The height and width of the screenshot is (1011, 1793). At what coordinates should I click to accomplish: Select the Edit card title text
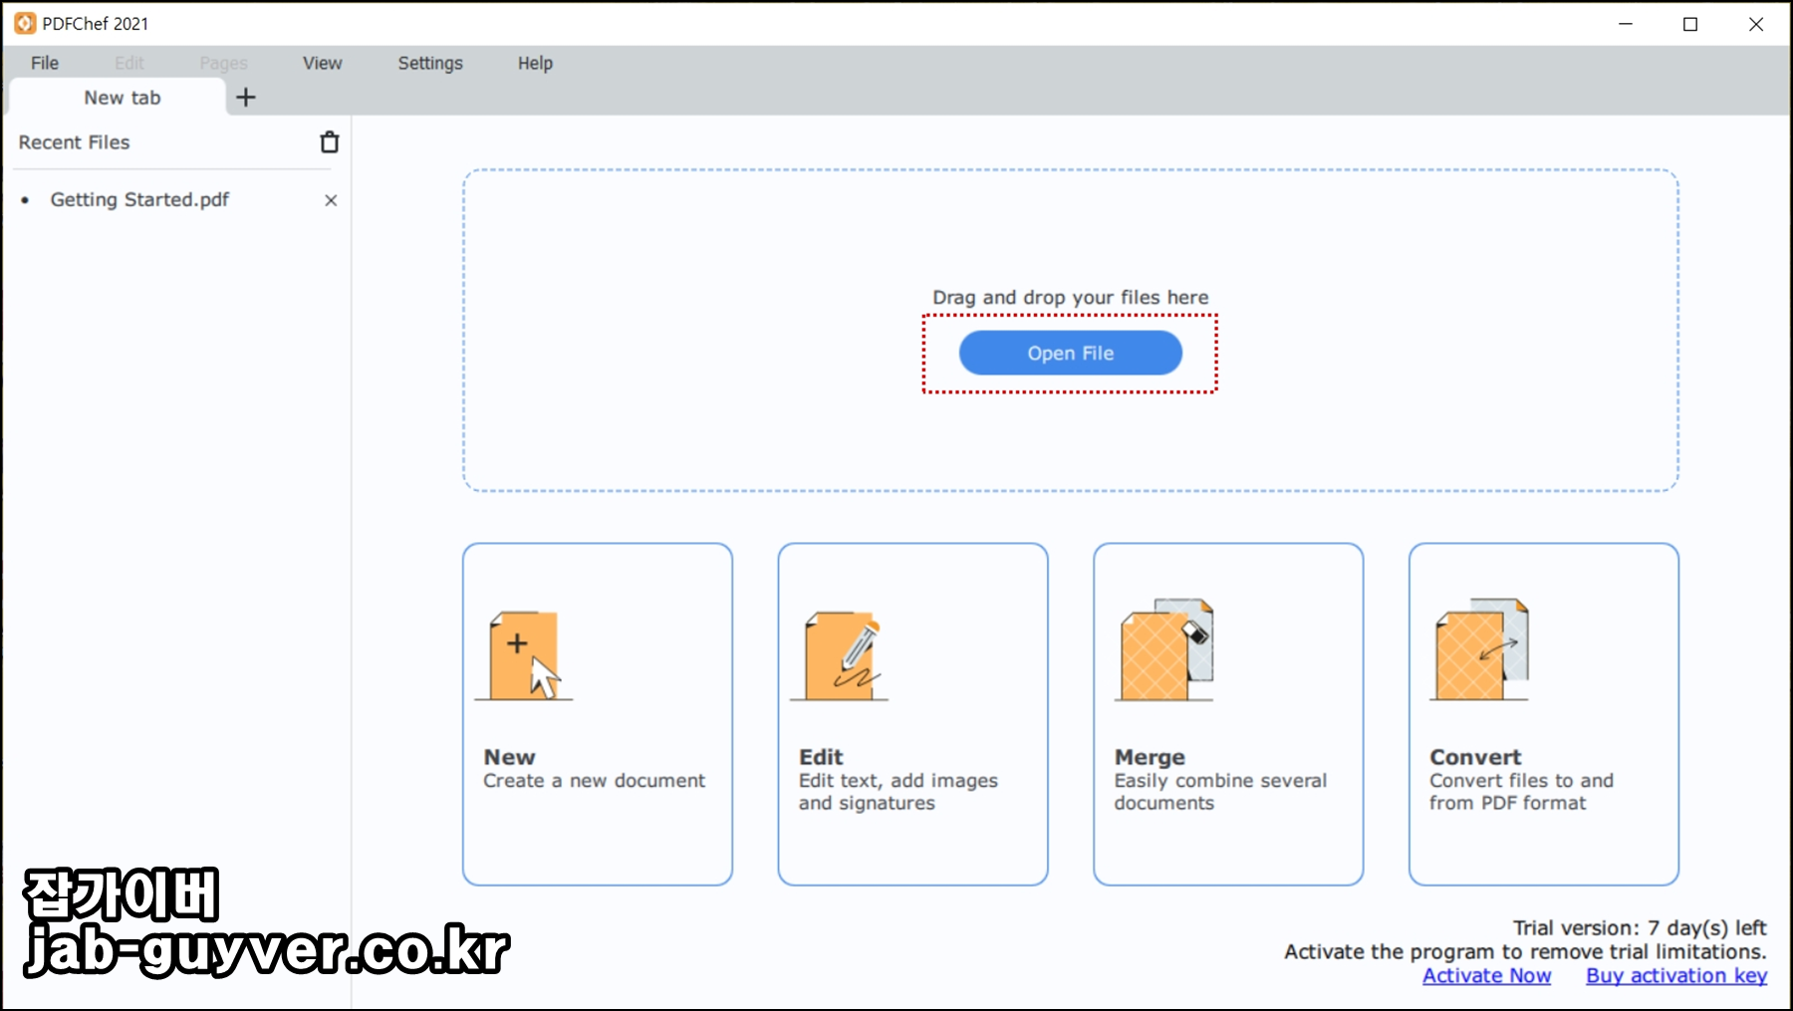point(821,757)
